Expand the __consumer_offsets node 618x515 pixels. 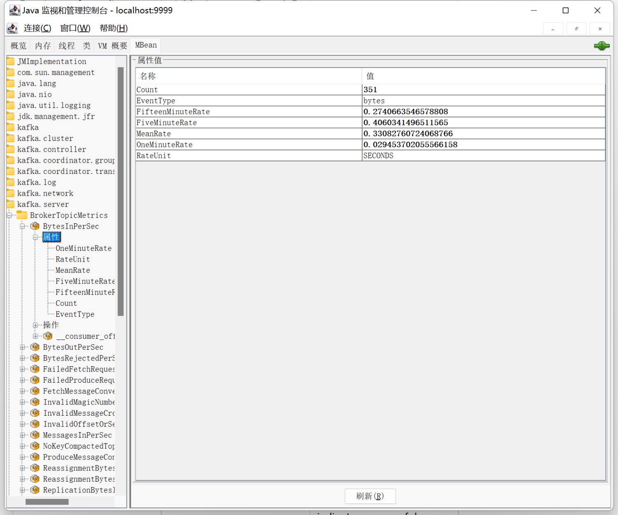35,336
